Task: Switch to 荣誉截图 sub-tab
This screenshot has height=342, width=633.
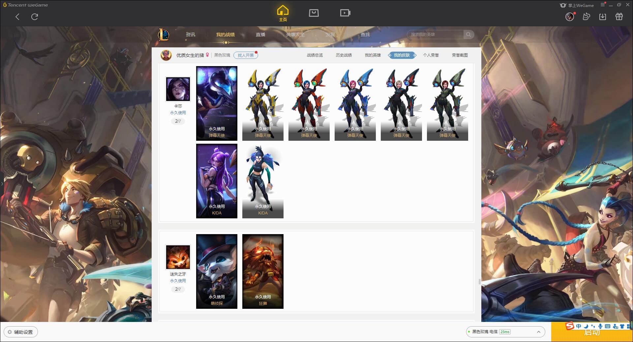Action: point(460,55)
